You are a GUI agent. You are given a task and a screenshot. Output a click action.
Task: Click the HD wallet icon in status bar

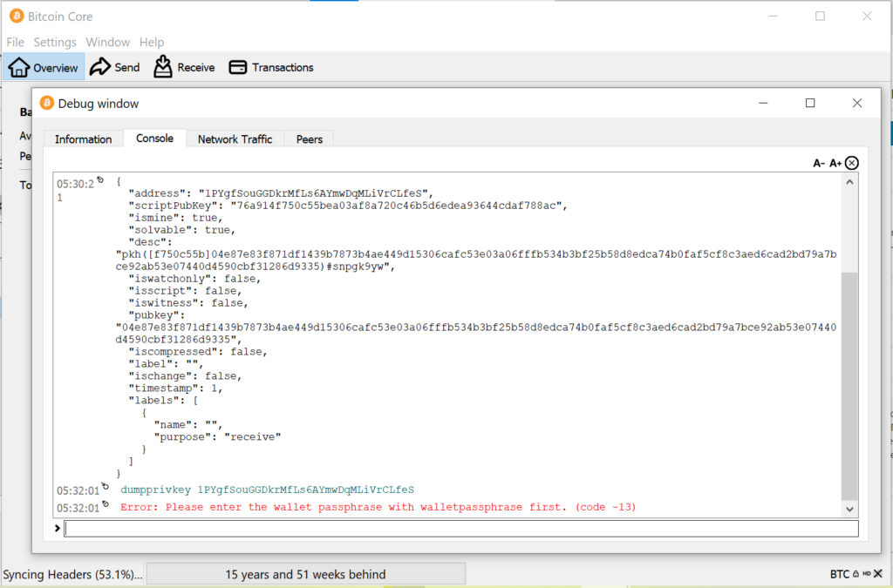click(866, 574)
